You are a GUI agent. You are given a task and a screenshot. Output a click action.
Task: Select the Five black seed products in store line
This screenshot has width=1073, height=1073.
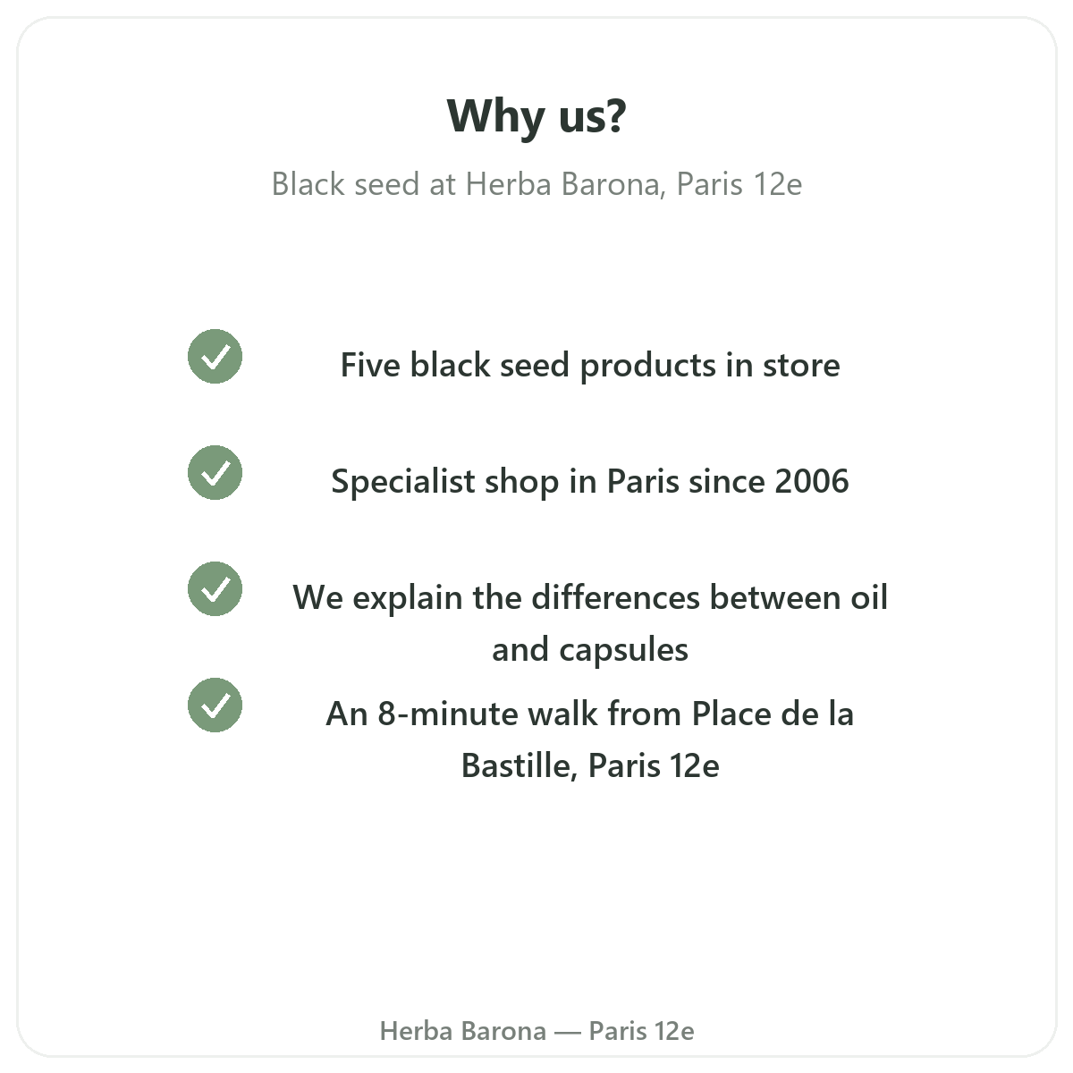click(590, 366)
